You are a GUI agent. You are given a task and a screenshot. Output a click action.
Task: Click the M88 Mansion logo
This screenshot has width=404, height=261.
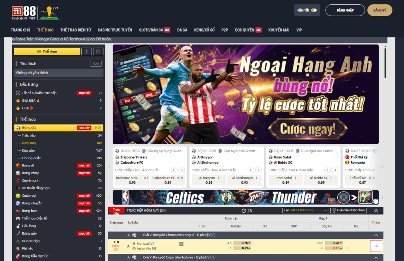point(24,13)
